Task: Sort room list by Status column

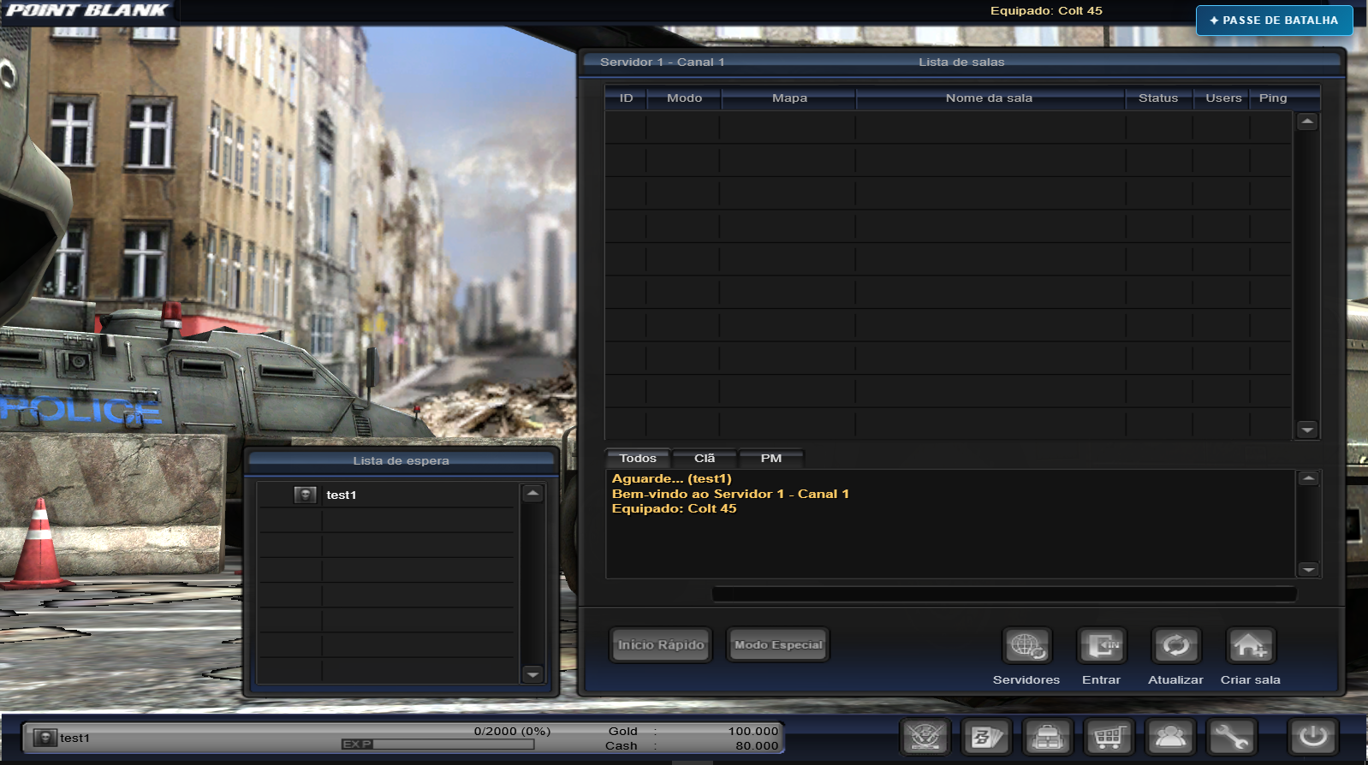Action: pos(1158,98)
